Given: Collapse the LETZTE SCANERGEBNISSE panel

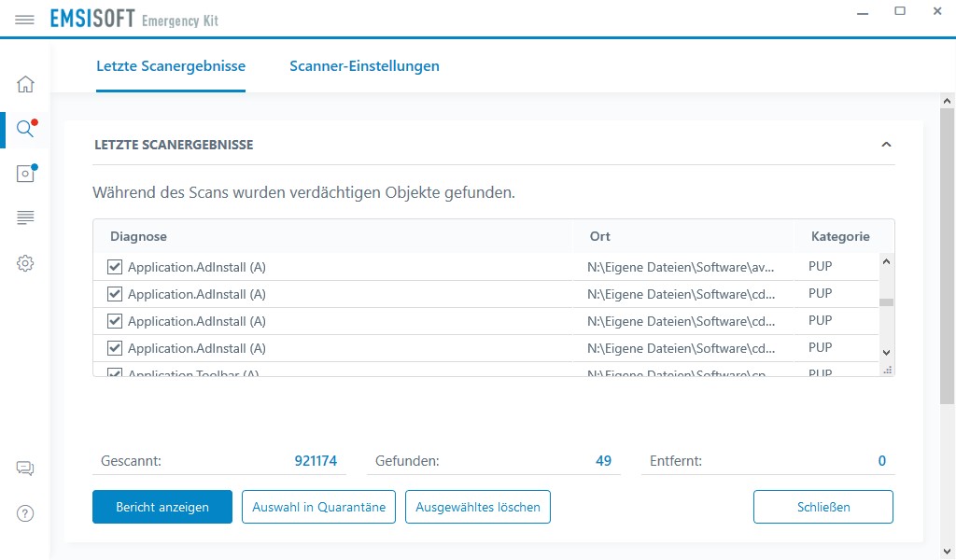Looking at the screenshot, I should (886, 145).
